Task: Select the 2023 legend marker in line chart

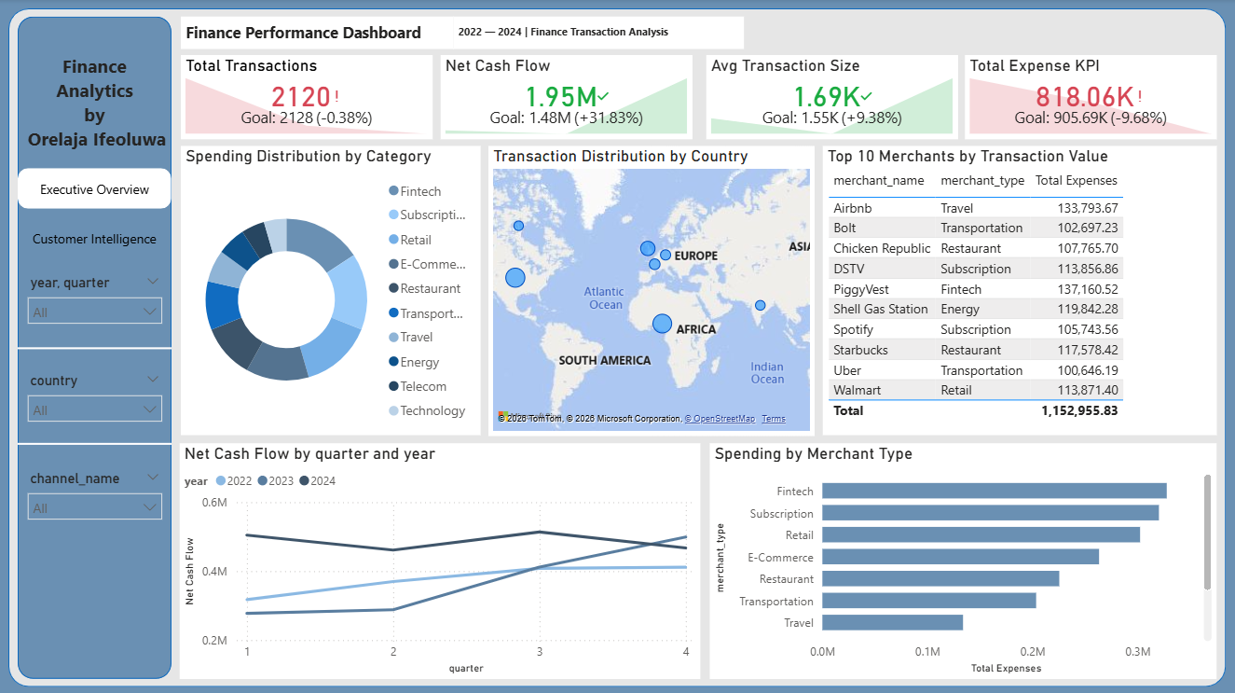Action: [x=263, y=481]
